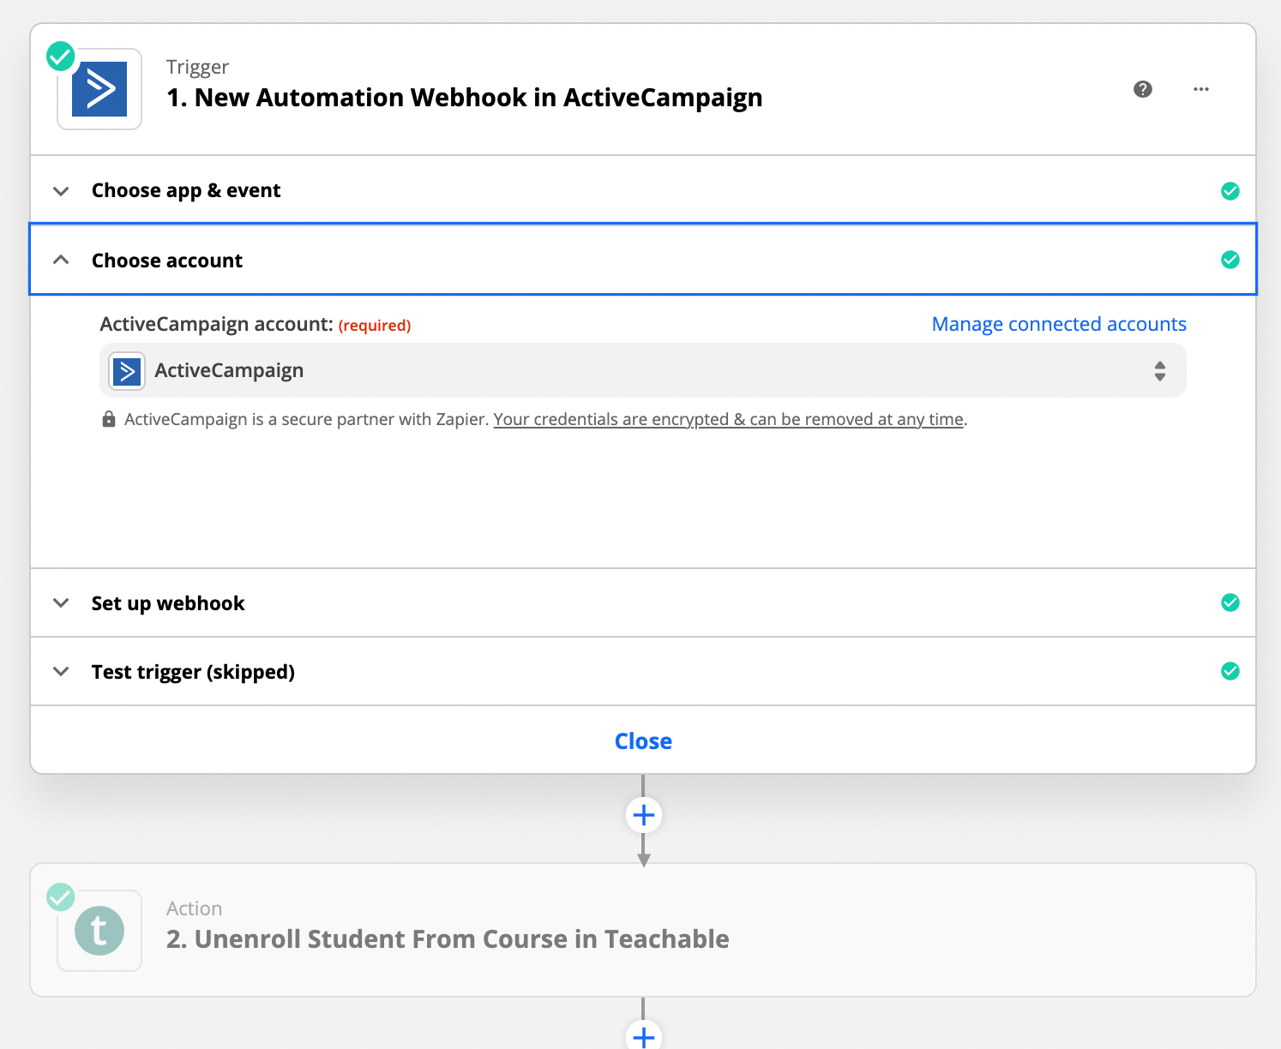The width and height of the screenshot is (1281, 1049).
Task: Click the Choose account heading text
Action: (167, 261)
